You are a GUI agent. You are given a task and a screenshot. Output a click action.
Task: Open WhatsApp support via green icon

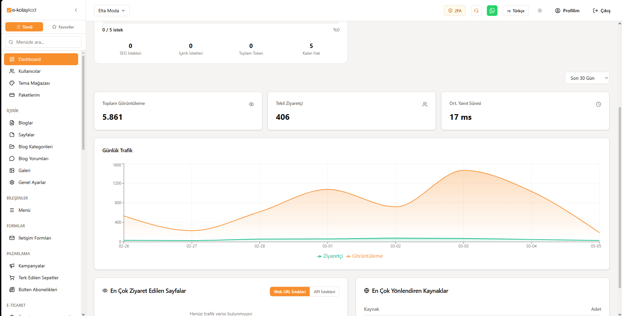(492, 11)
